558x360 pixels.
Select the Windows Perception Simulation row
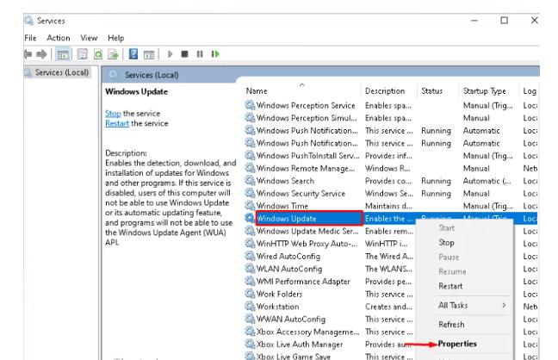390,118
